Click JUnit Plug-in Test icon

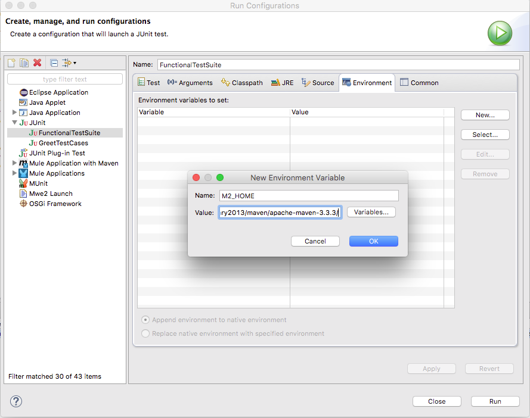23,153
